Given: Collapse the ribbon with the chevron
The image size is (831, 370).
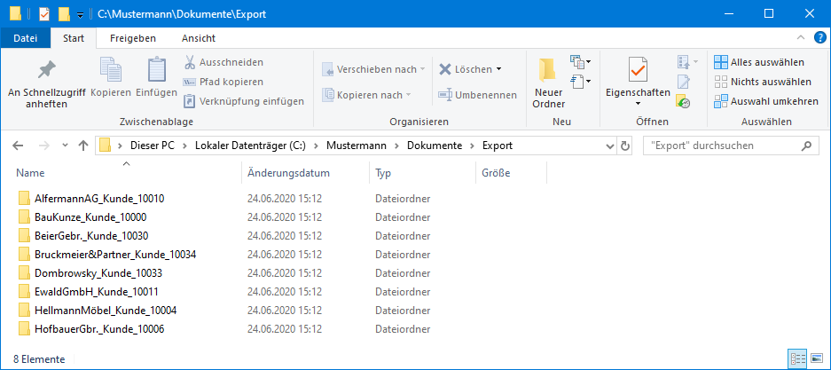Looking at the screenshot, I should 800,37.
